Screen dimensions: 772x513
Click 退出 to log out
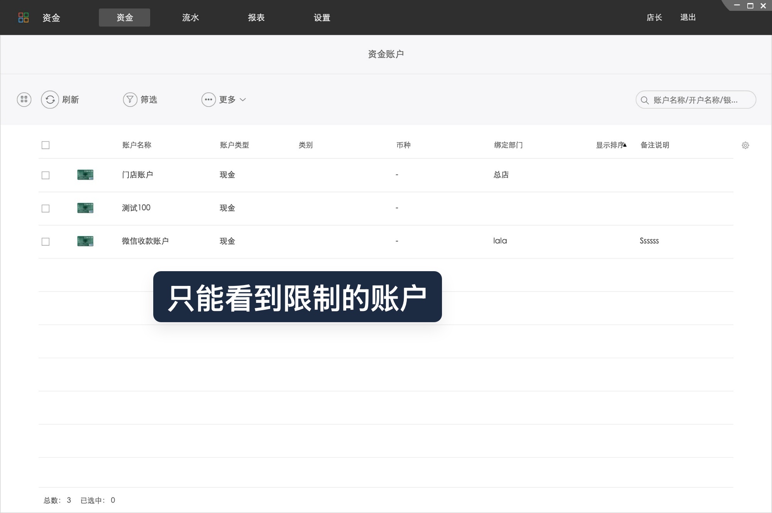click(688, 17)
